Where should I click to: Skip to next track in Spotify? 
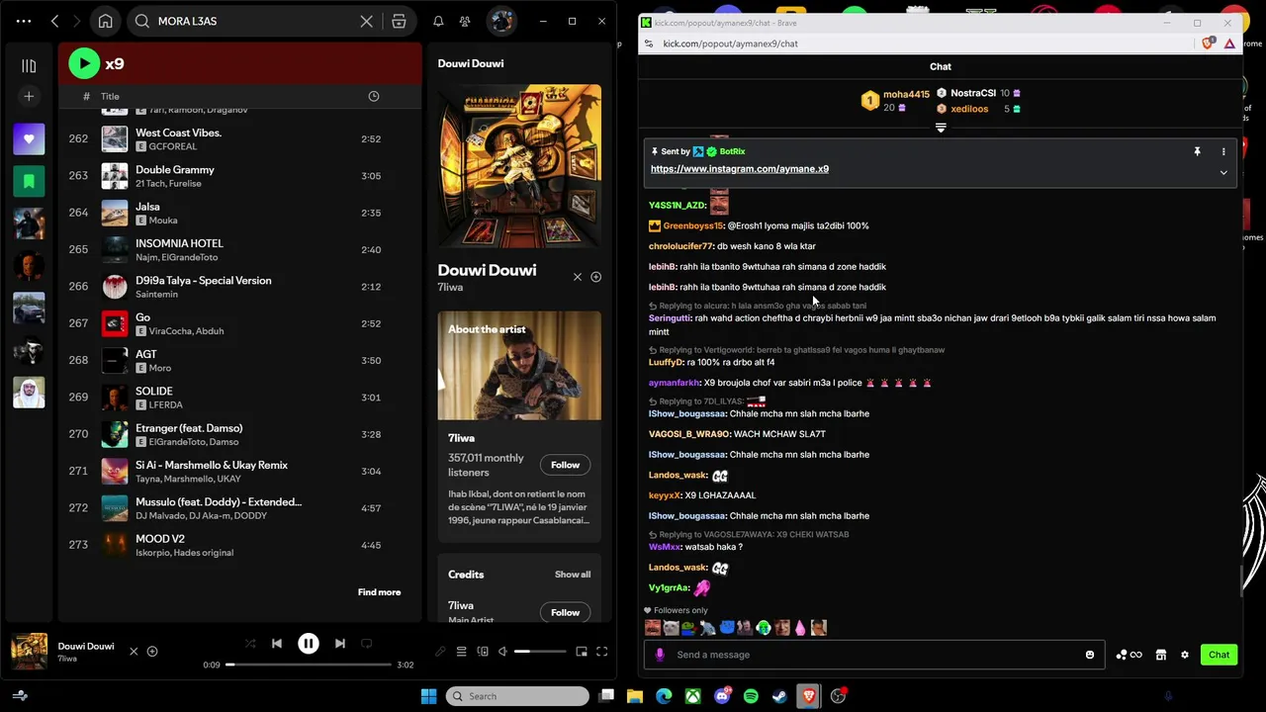click(340, 644)
